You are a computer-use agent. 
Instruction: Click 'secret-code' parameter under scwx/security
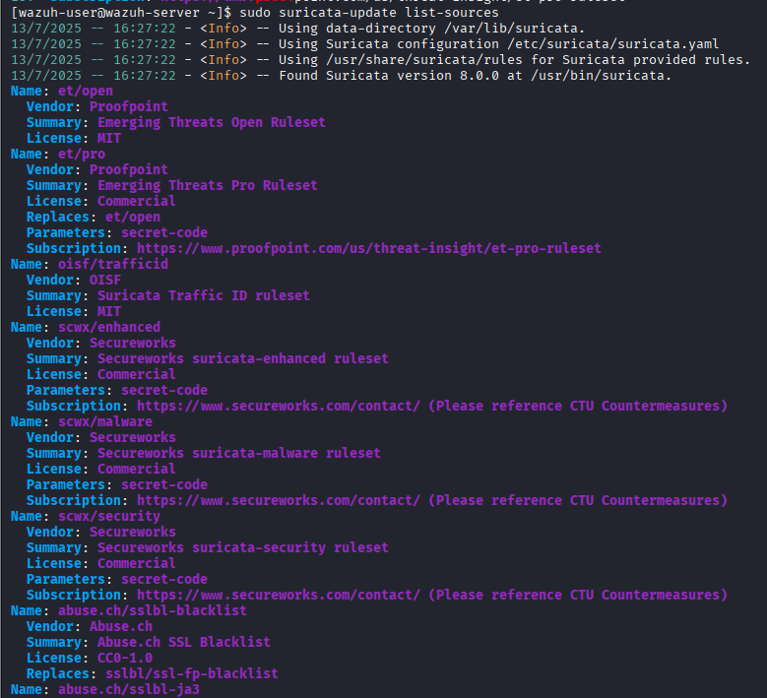click(x=164, y=579)
